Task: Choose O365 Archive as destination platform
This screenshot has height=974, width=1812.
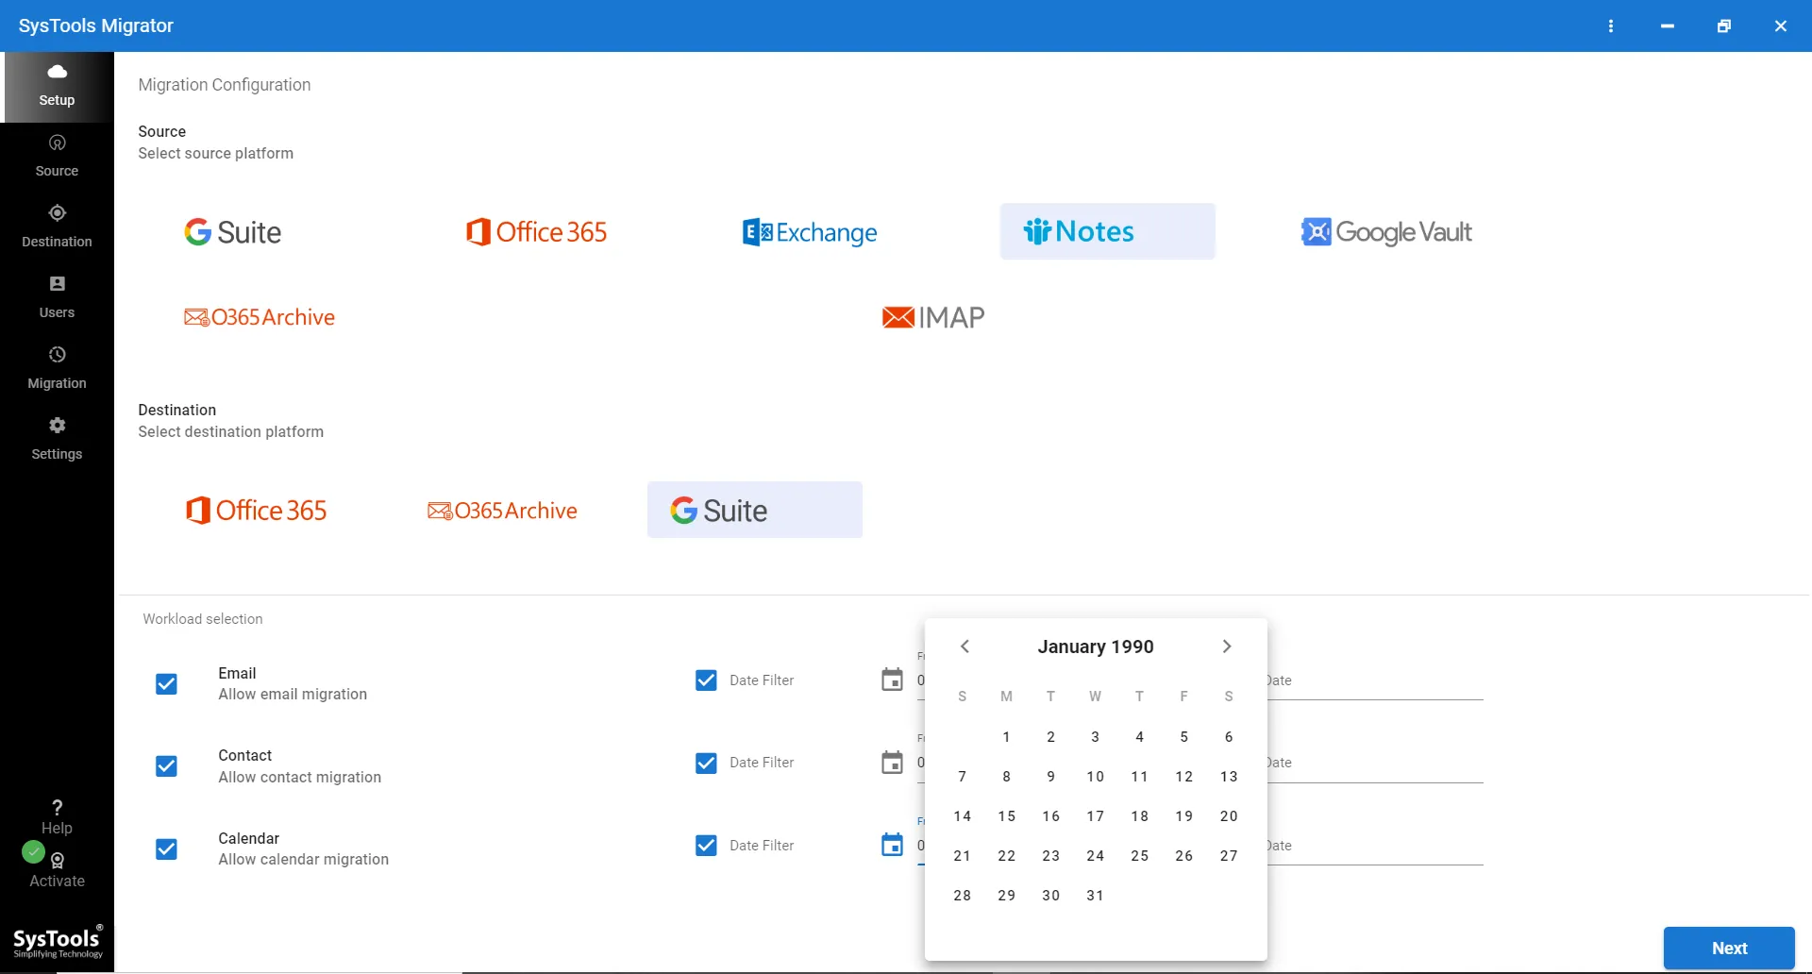Action: [x=502, y=511]
